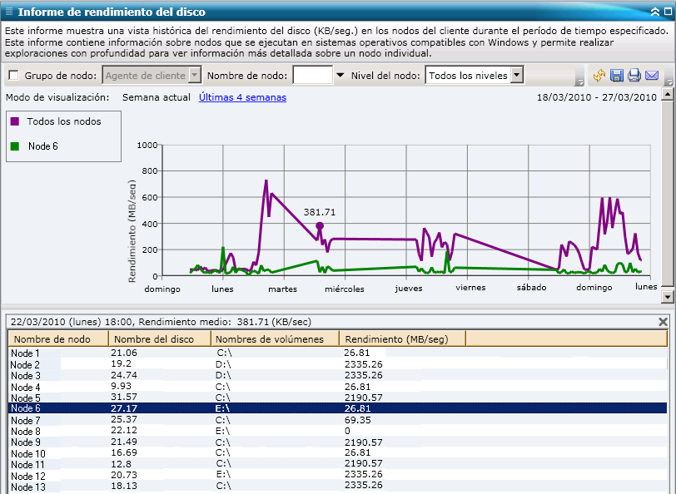
Task: Click the 381.71 data point on chart
Action: (x=320, y=225)
